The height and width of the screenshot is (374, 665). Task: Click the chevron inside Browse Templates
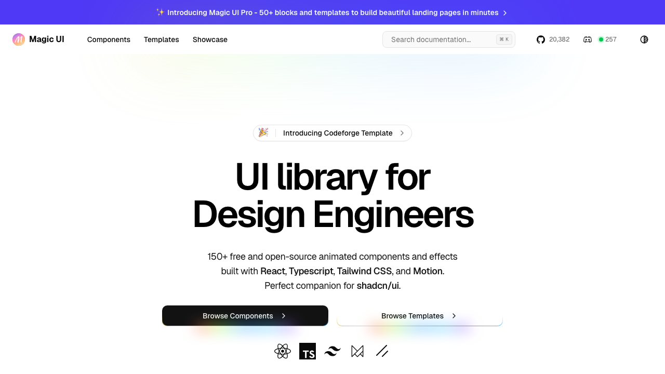tap(454, 316)
